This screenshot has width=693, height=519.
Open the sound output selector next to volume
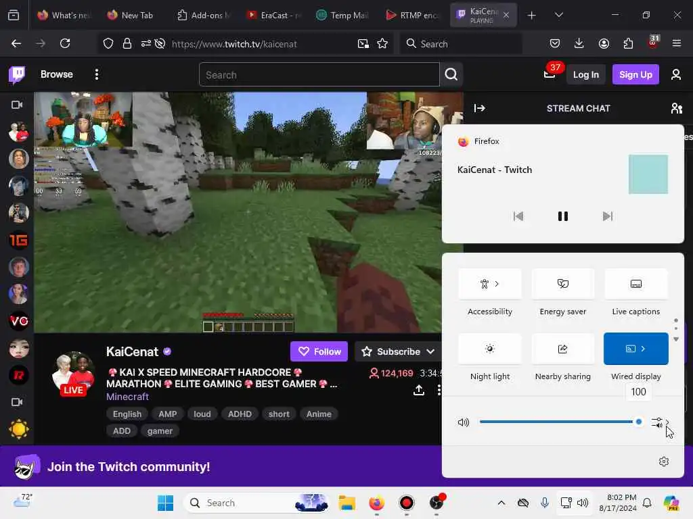[661, 422]
